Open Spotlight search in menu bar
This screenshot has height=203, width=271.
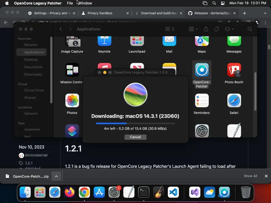tap(214, 3)
